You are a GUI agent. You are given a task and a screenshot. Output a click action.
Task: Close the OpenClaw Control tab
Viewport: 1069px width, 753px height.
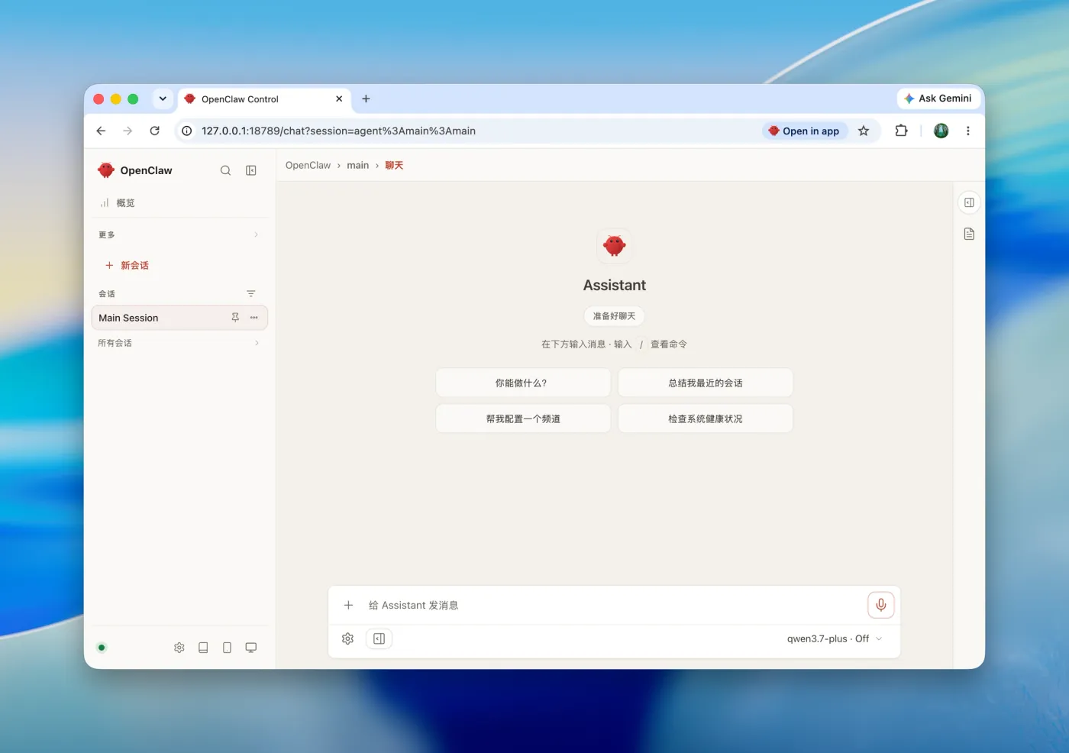coord(339,99)
